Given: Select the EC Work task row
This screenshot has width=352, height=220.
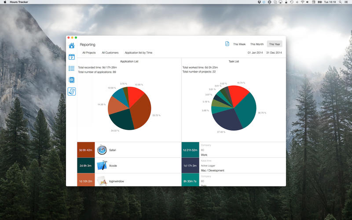Looking at the screenshot, I should coord(234,150).
